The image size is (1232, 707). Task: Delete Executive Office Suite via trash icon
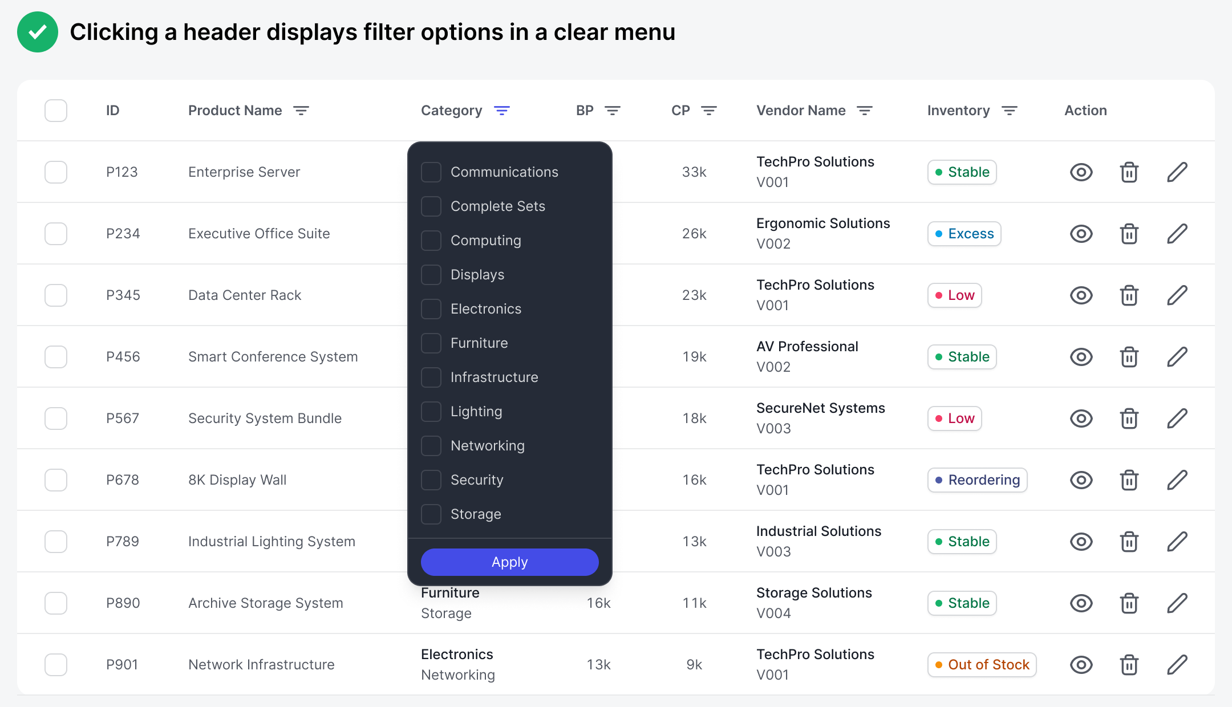[x=1129, y=234]
